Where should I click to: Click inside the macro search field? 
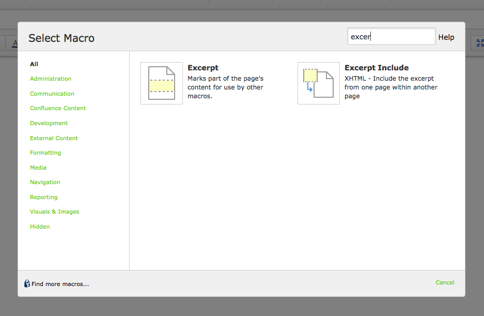point(391,36)
